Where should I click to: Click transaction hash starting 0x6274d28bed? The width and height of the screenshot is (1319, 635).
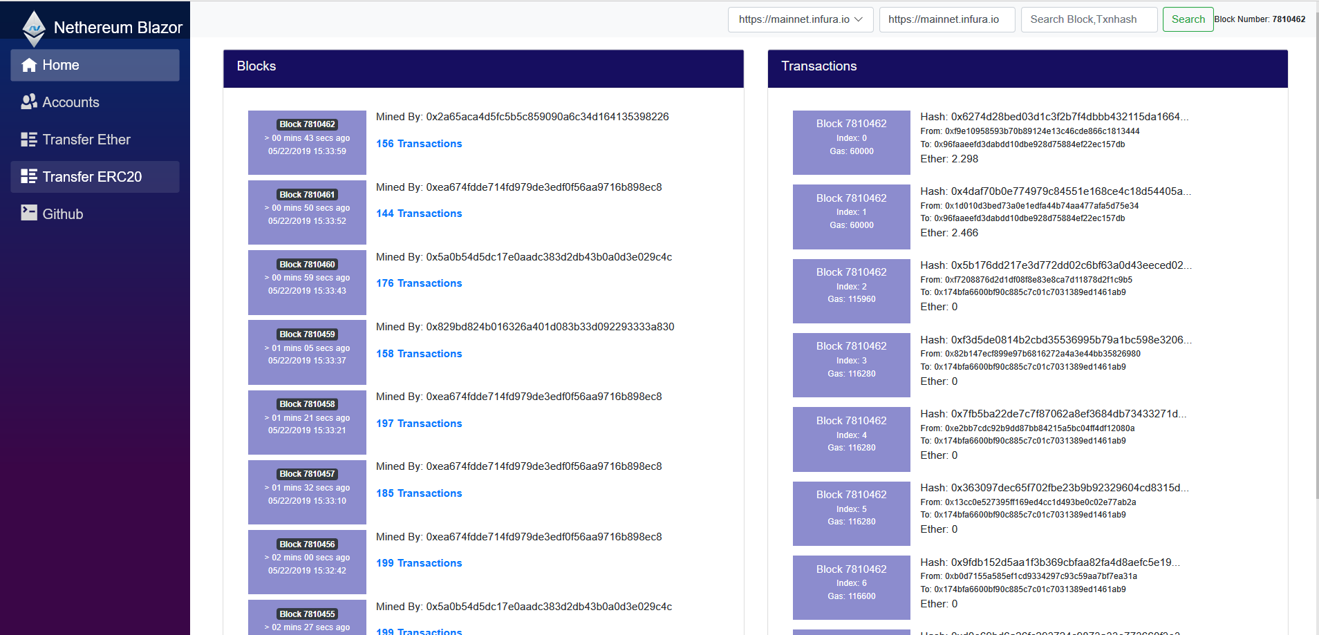(x=1054, y=117)
